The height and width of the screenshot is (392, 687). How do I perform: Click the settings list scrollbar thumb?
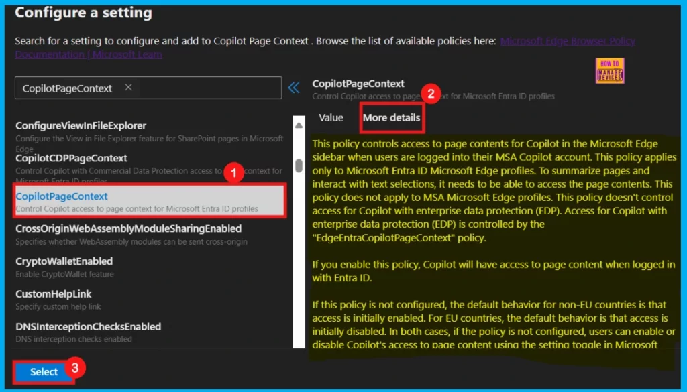pyautogui.click(x=299, y=166)
